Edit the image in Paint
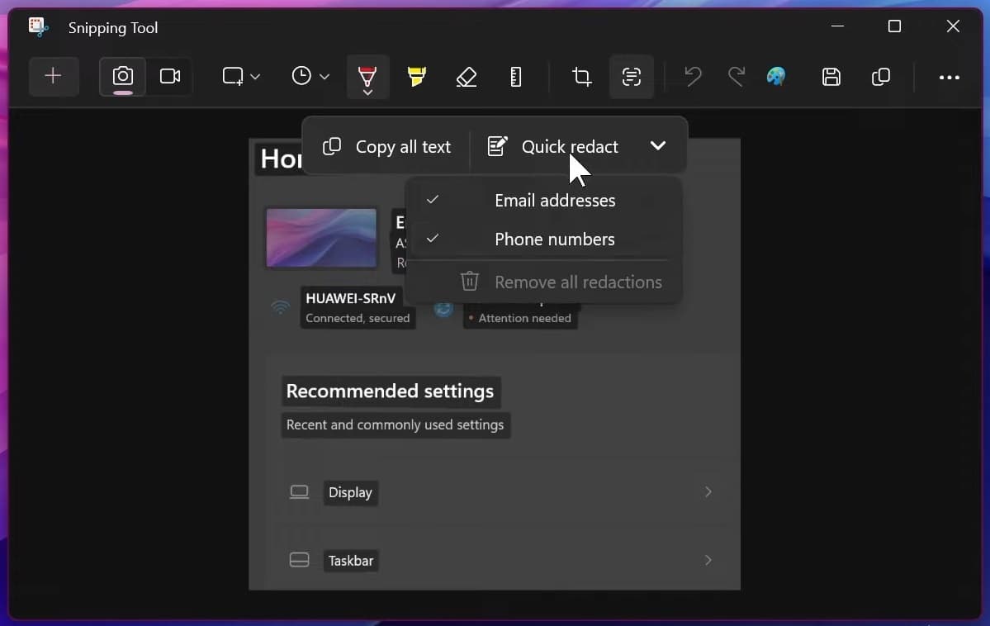The image size is (990, 626). point(776,76)
